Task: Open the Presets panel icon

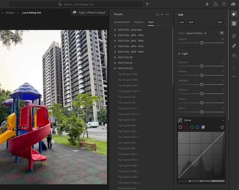Action: (x=234, y=14)
